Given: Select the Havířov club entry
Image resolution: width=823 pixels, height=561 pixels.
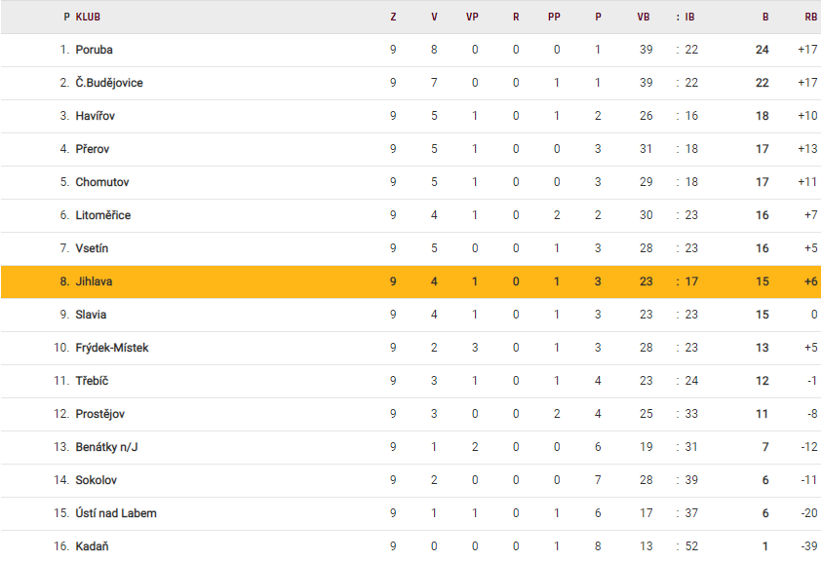Looking at the screenshot, I should click(x=96, y=116).
